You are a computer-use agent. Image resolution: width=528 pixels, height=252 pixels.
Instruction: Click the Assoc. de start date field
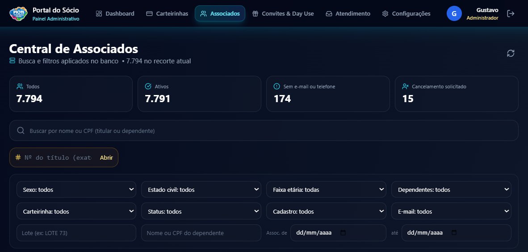(x=338, y=233)
